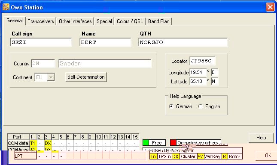Click the LPT row label
The height and width of the screenshot is (165, 277).
[x=25, y=156]
